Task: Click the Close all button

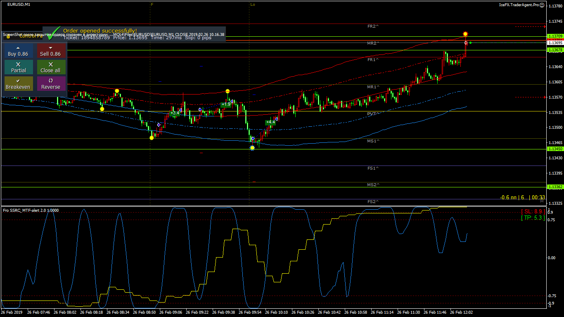Action: pos(51,67)
